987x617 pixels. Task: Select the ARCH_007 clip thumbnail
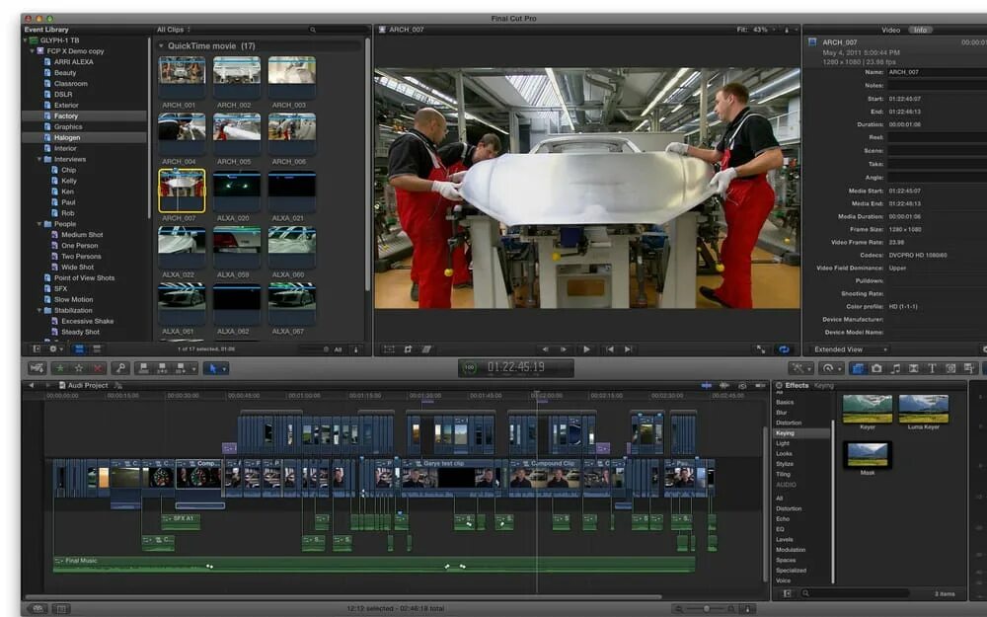pos(181,188)
